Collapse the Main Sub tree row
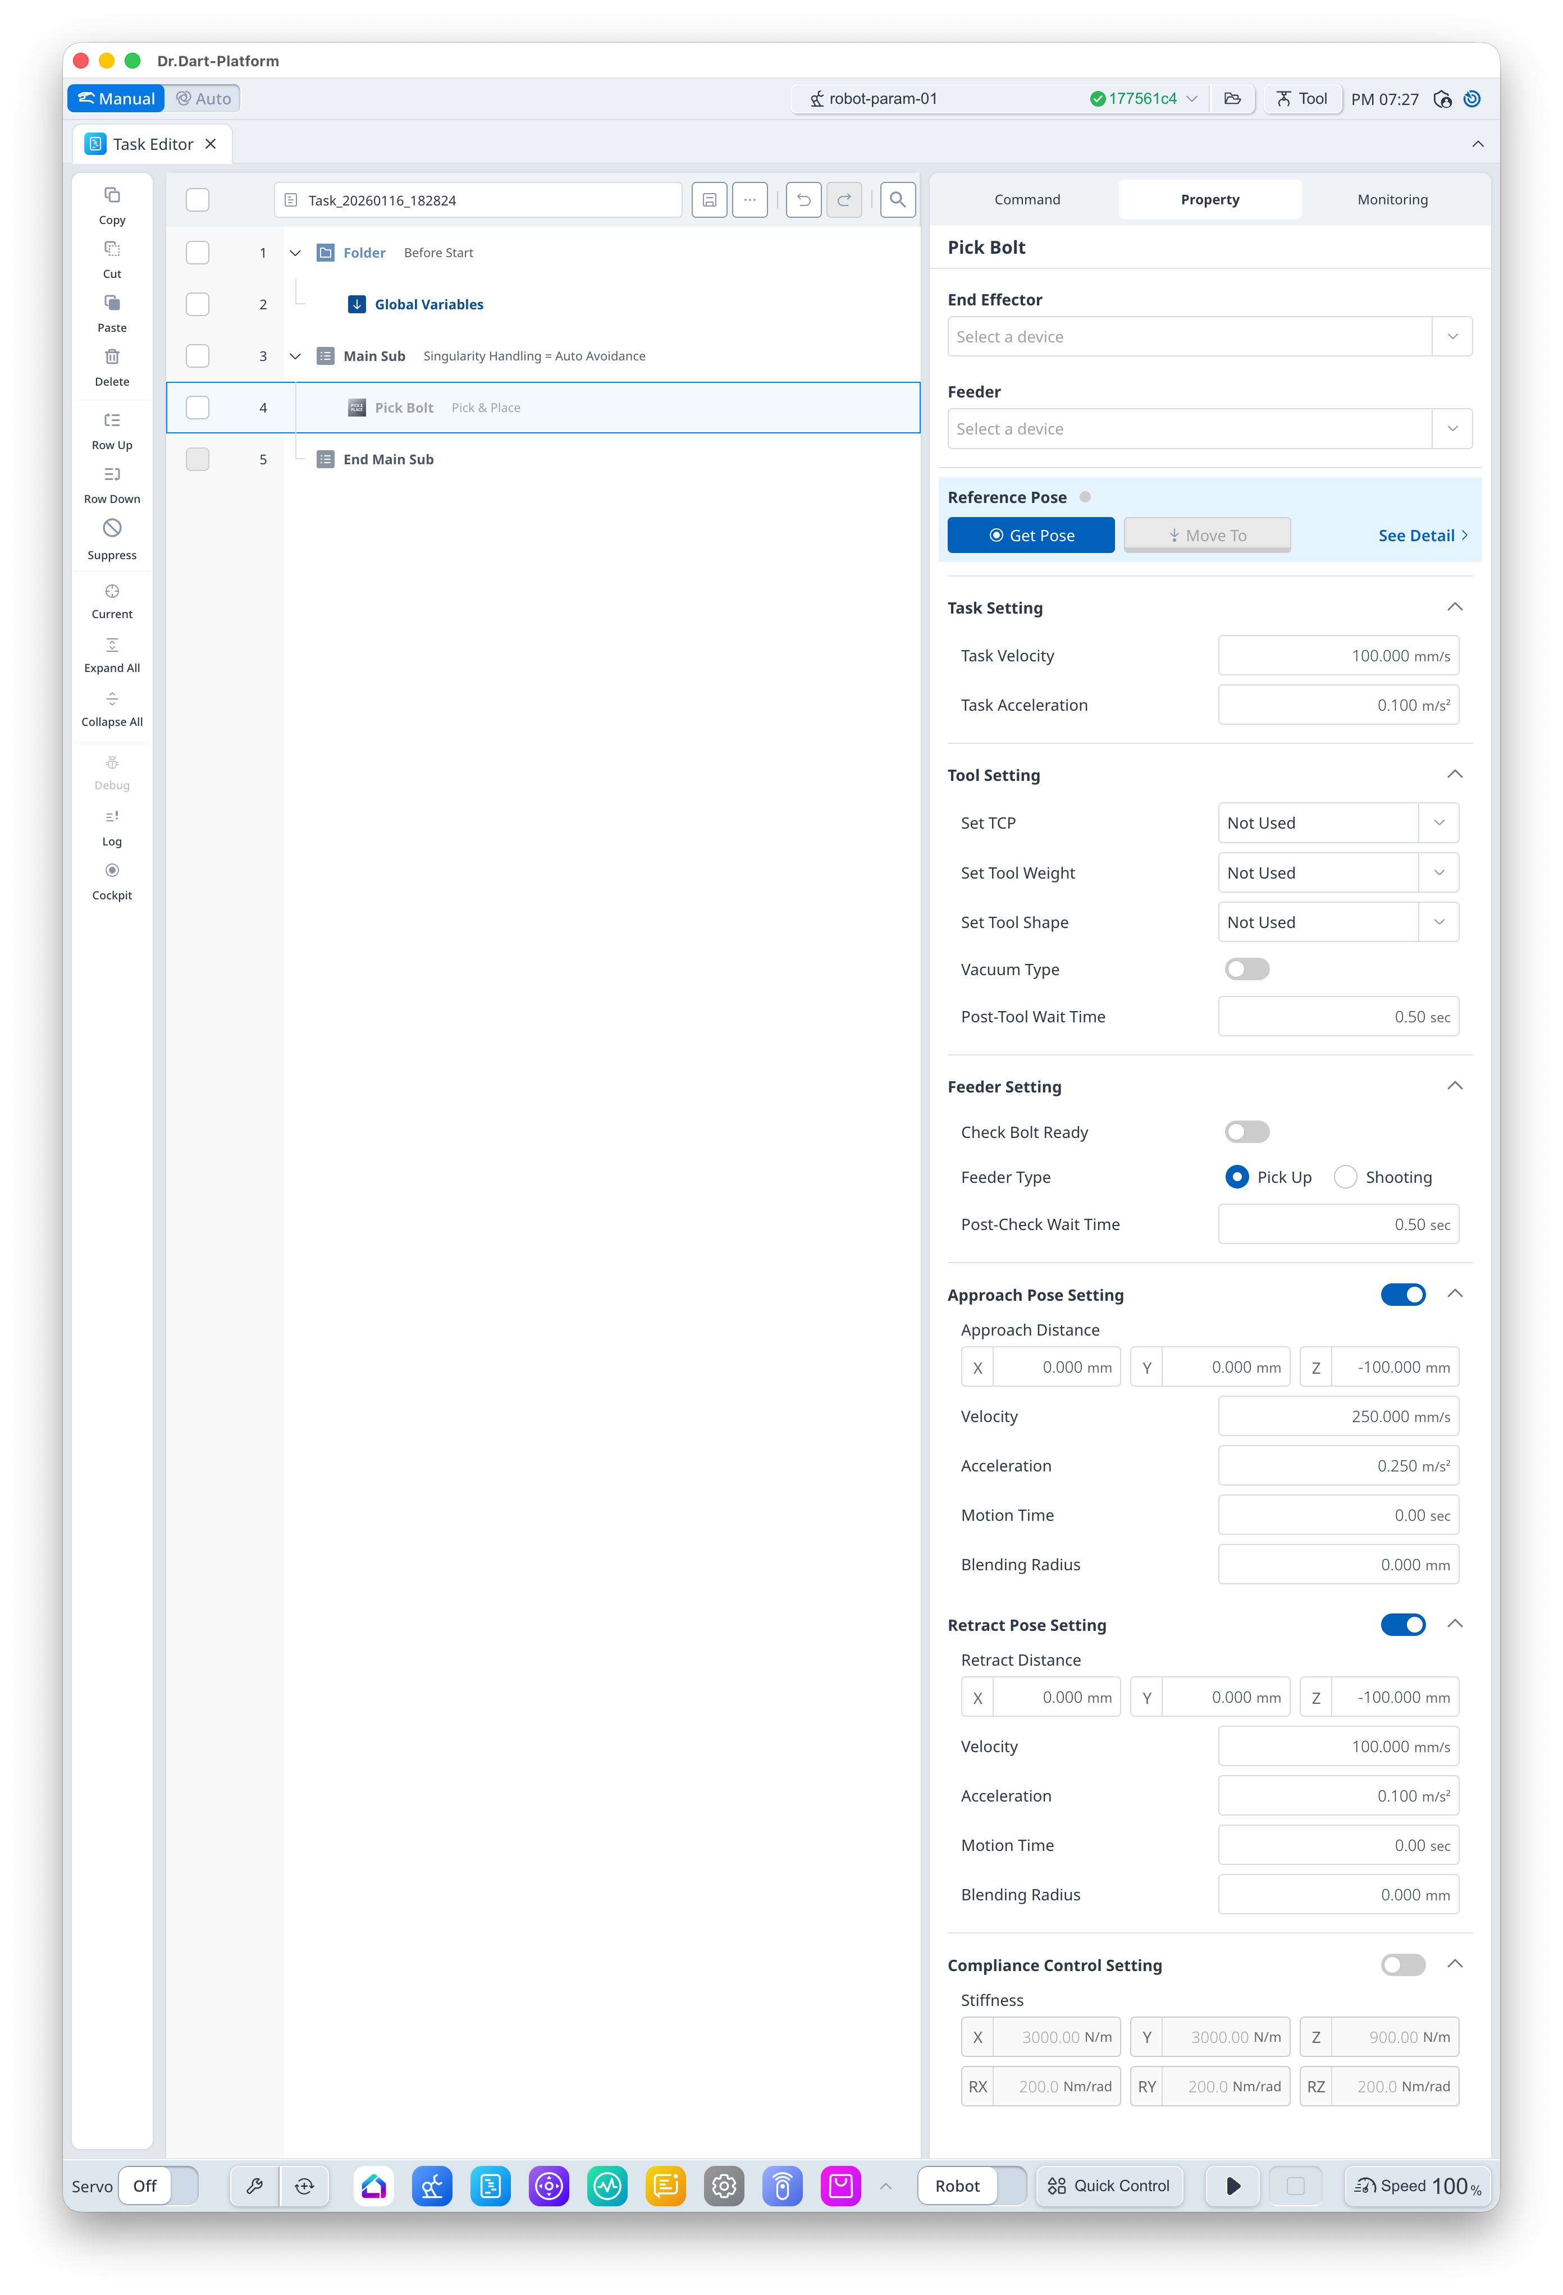 [295, 356]
